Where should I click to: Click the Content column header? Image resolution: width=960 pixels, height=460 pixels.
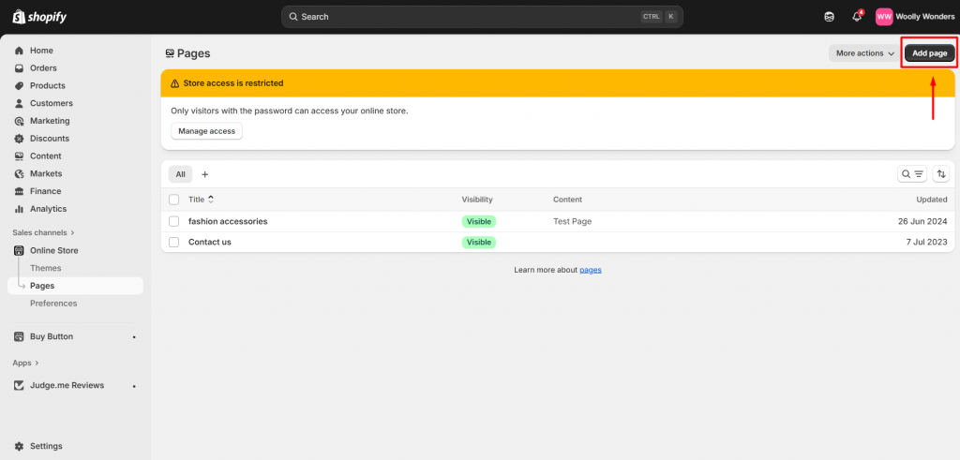(x=567, y=200)
